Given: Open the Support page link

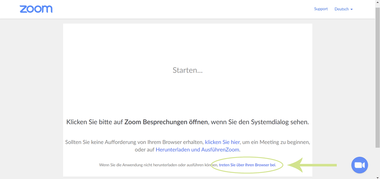Looking at the screenshot, I should pos(321,9).
